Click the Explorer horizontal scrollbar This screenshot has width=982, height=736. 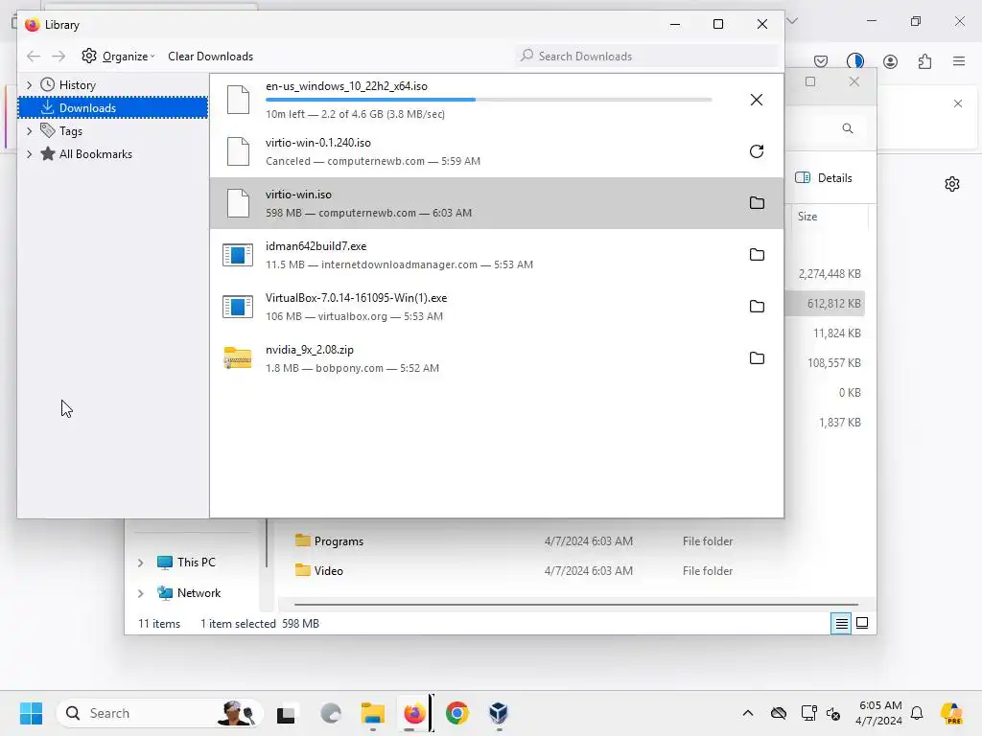tap(575, 605)
